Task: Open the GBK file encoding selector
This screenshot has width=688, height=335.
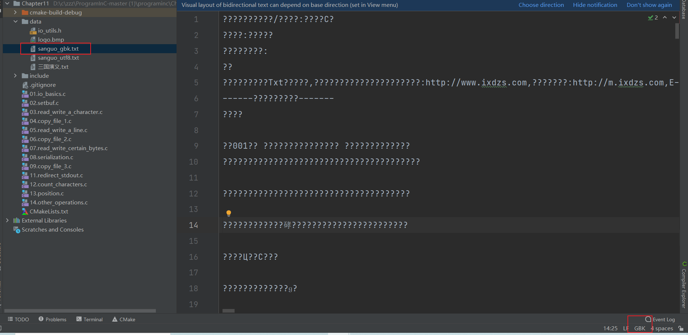Action: pyautogui.click(x=640, y=328)
